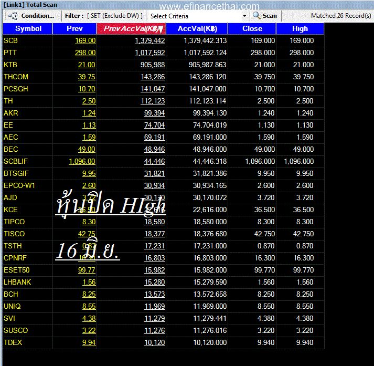Click SCBLIF Close 1,096.000 cell
Image resolution: width=374 pixels, height=366 pixels.
coord(260,161)
